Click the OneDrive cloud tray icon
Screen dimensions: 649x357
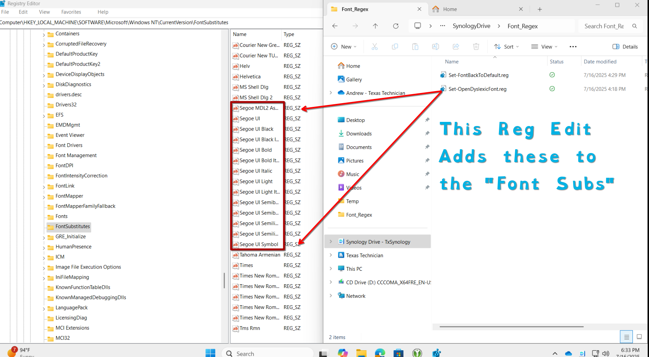(x=568, y=353)
